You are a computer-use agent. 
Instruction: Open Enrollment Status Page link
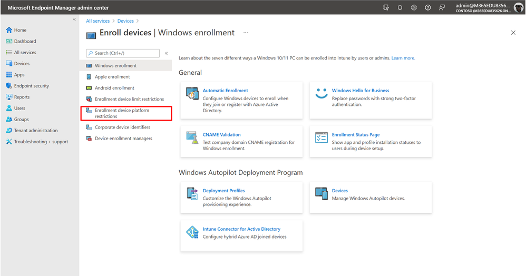pyautogui.click(x=356, y=134)
